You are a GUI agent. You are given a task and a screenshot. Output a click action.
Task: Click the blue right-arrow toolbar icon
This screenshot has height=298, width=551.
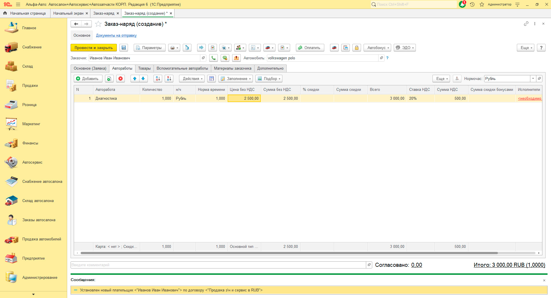point(201,48)
